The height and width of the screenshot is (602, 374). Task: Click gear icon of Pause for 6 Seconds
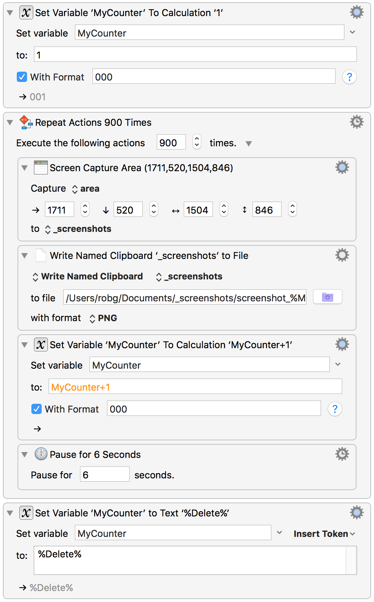click(342, 454)
